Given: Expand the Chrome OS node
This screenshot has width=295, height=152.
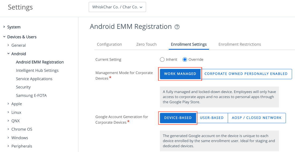Looking at the screenshot, I should pyautogui.click(x=8, y=129).
